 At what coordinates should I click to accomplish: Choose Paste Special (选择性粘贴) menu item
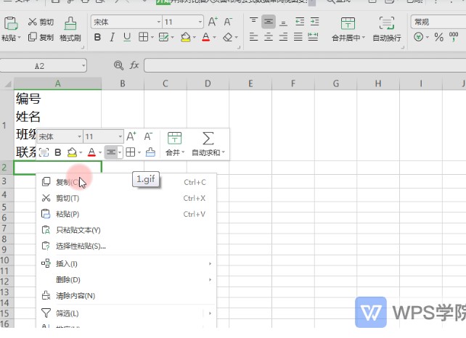pos(126,246)
